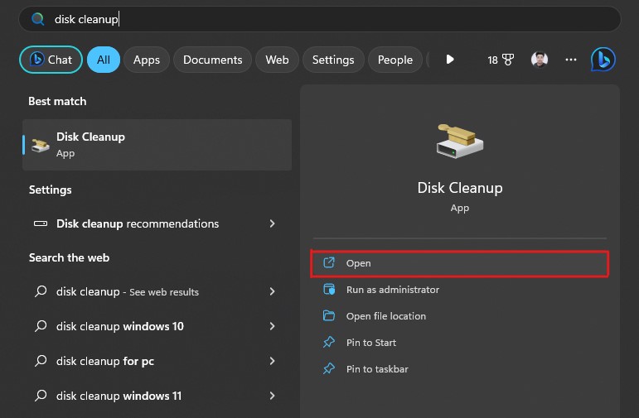Click the Open file location folder icon
The image size is (639, 418).
coord(329,316)
